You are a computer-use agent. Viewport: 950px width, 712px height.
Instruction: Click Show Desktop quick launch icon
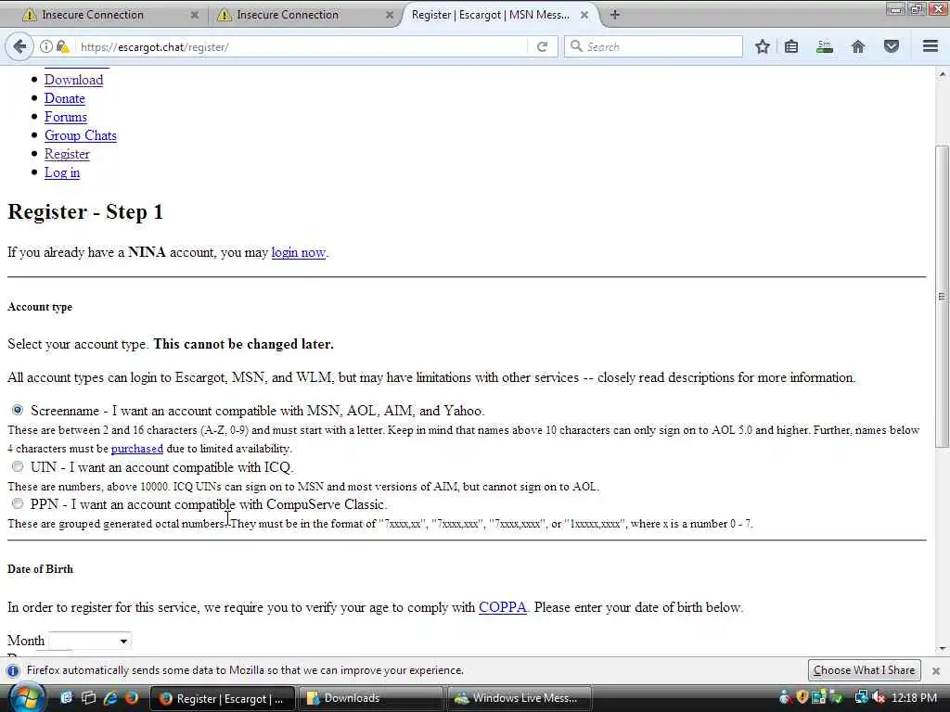(x=66, y=698)
